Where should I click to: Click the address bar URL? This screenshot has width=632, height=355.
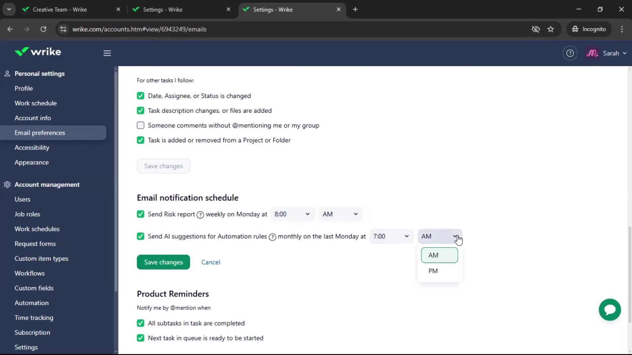139,29
